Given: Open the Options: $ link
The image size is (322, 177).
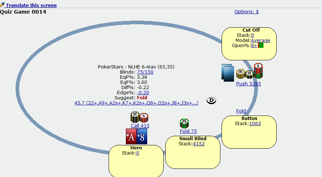Looking at the screenshot, I should pyautogui.click(x=247, y=12).
